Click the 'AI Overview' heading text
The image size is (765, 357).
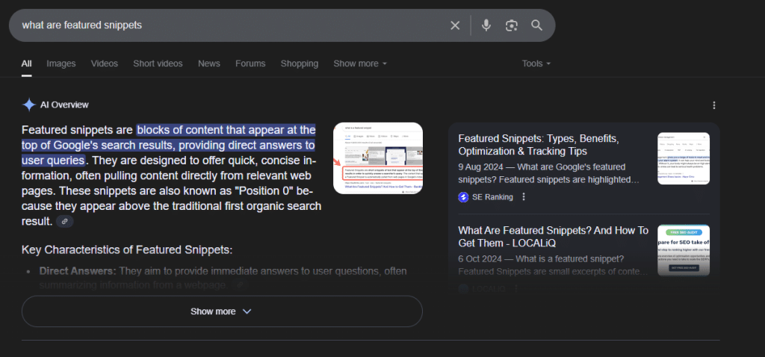64,105
